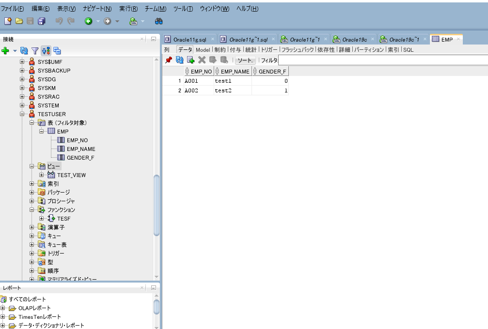Click the Rollback Changes icon in data toolbar
Viewport: 488px width, 329px height.
click(x=224, y=60)
